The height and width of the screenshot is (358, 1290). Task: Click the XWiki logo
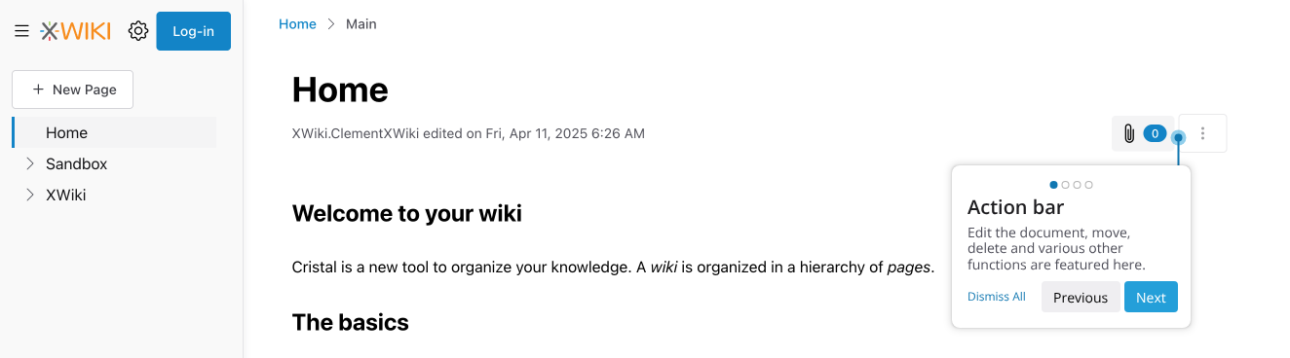pyautogui.click(x=75, y=31)
